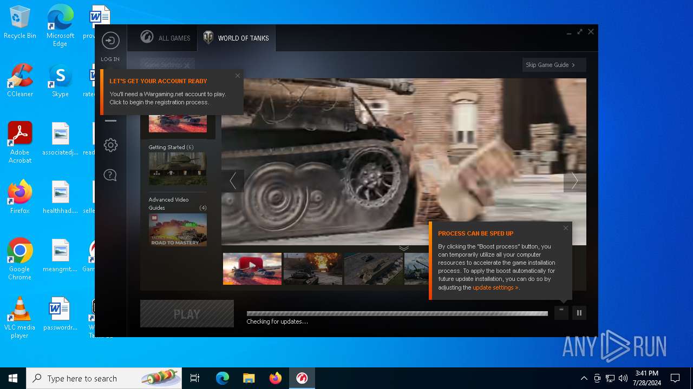Open Edge from the taskbar

pyautogui.click(x=223, y=378)
